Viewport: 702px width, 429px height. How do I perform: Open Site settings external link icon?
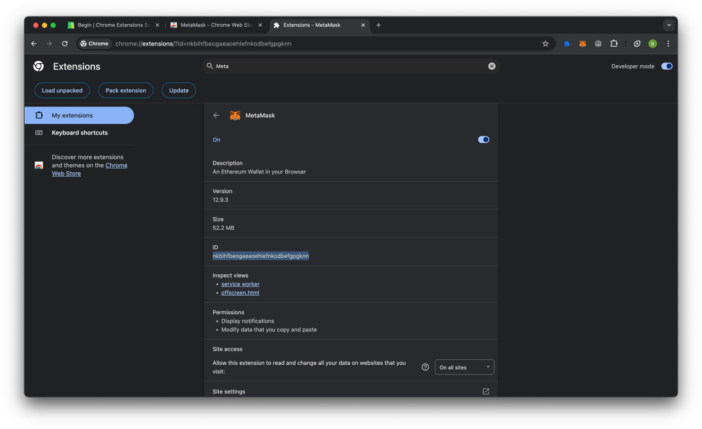[x=485, y=392]
